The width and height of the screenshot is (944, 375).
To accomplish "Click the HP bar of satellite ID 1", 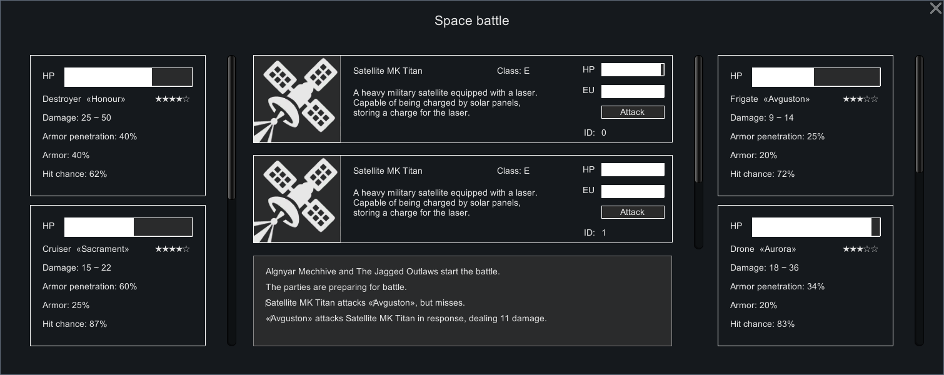I will (633, 170).
